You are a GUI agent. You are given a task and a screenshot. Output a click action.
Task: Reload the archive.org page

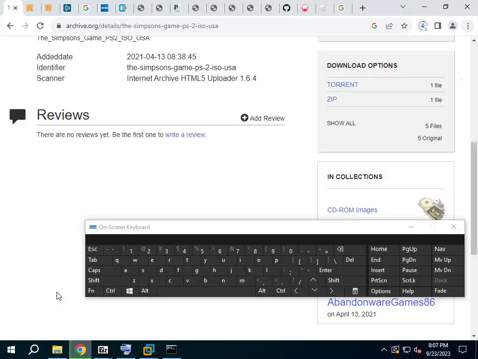coord(40,26)
